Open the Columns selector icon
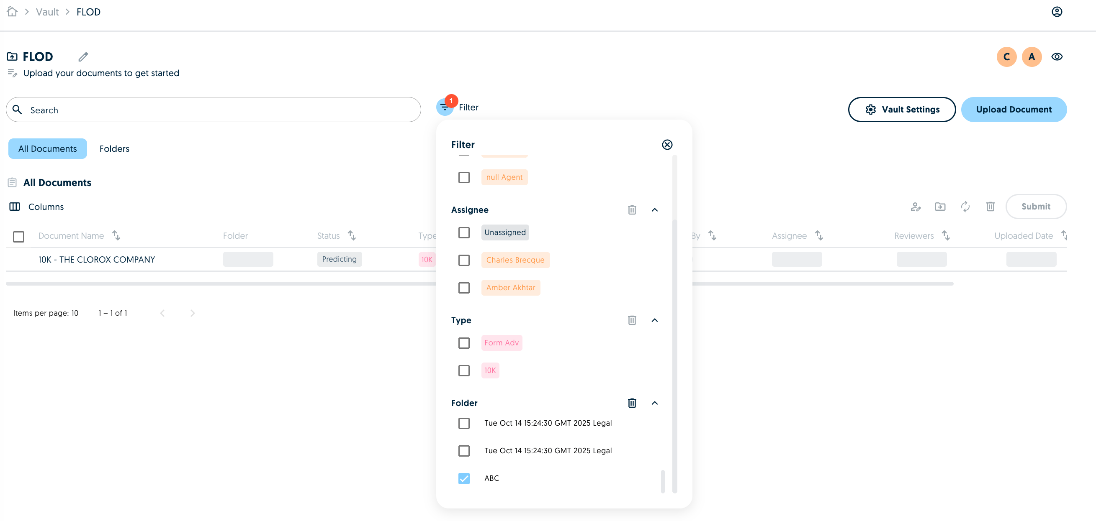Screen dimensions: 1096x521 15,207
